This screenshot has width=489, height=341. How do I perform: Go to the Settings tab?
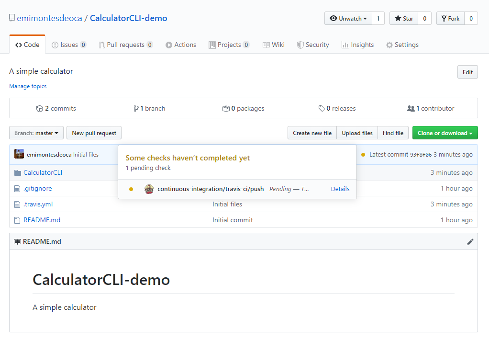[x=402, y=45]
